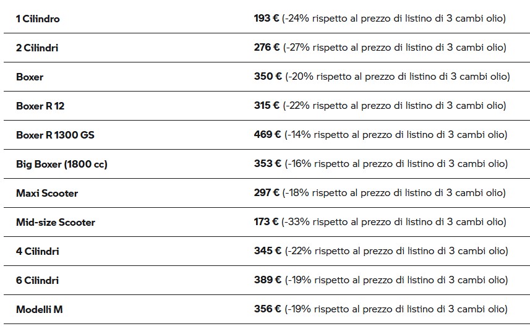Click the 350 € price
Screen dimensions: 530x334
268,76
